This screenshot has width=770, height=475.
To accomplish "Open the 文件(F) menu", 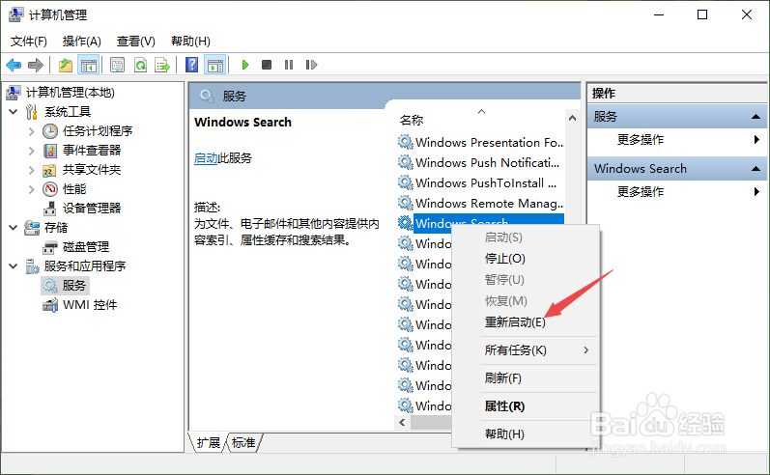I will click(x=29, y=42).
